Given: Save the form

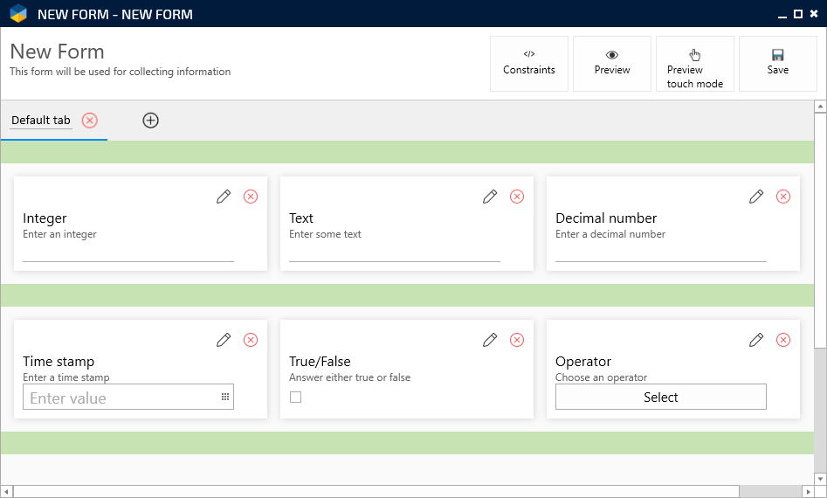Looking at the screenshot, I should click(777, 63).
